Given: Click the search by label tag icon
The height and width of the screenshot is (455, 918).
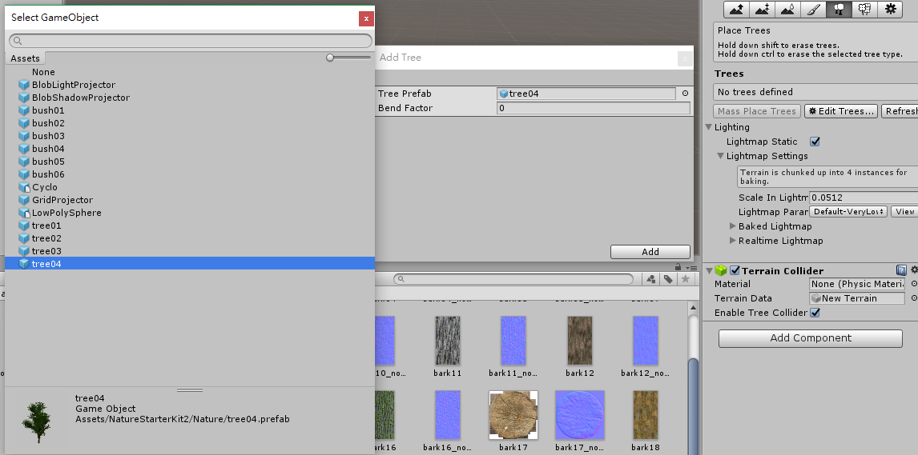Looking at the screenshot, I should point(667,279).
